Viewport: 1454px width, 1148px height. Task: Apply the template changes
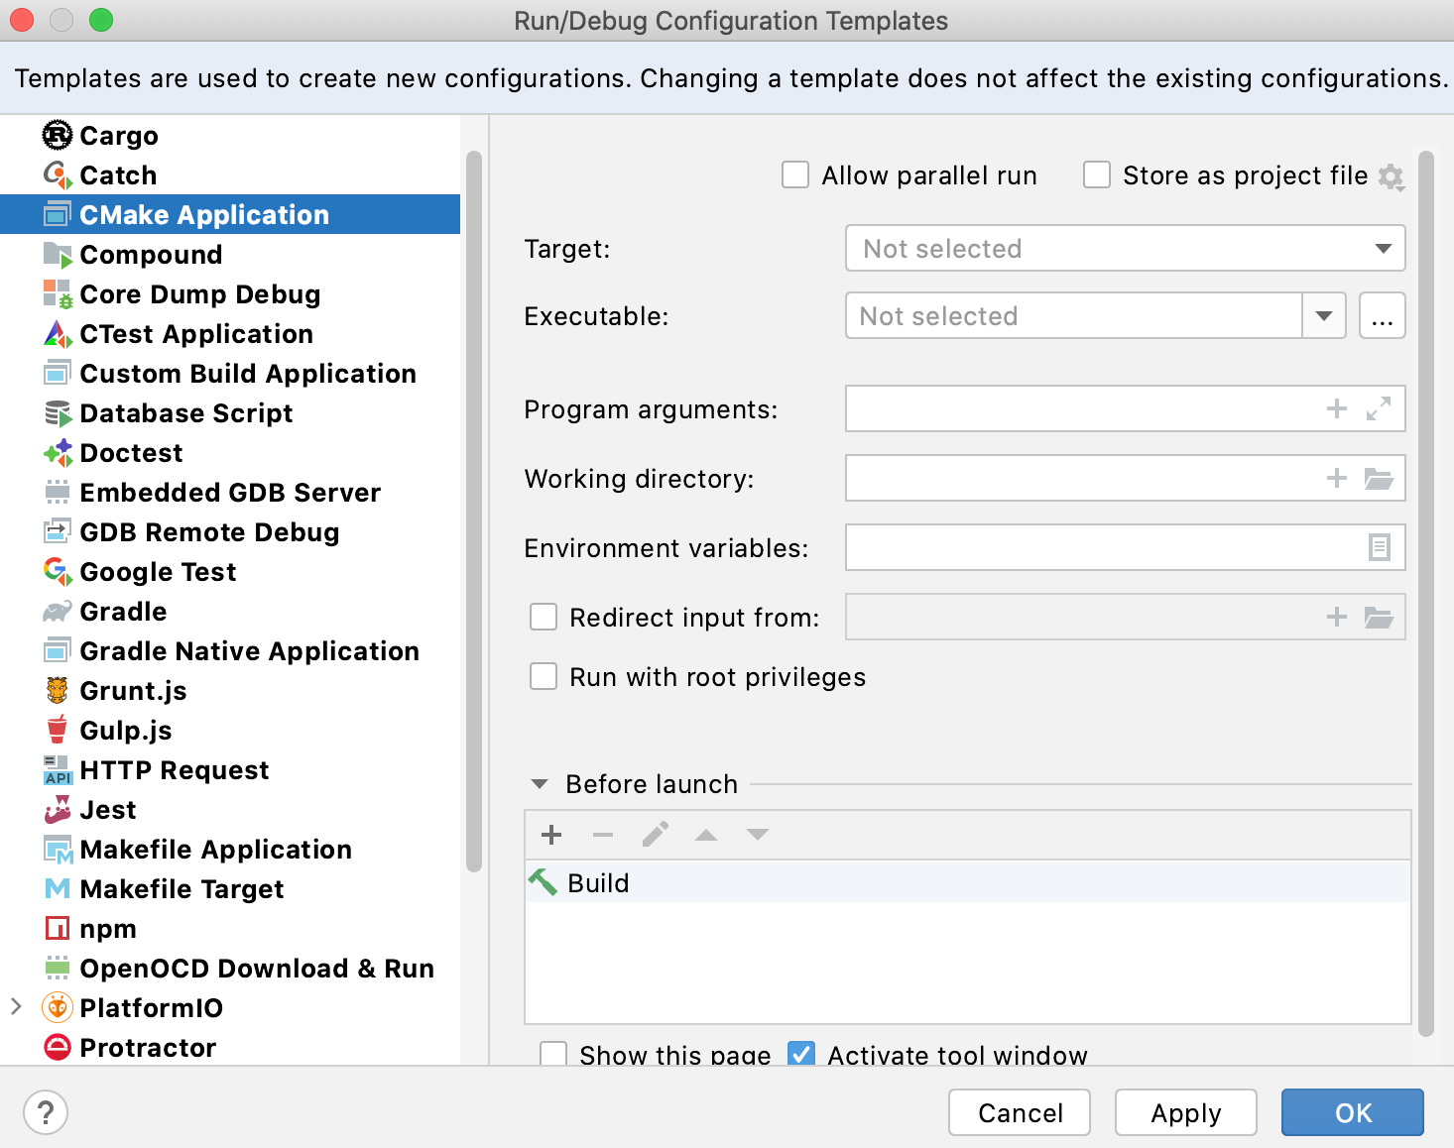(1185, 1112)
